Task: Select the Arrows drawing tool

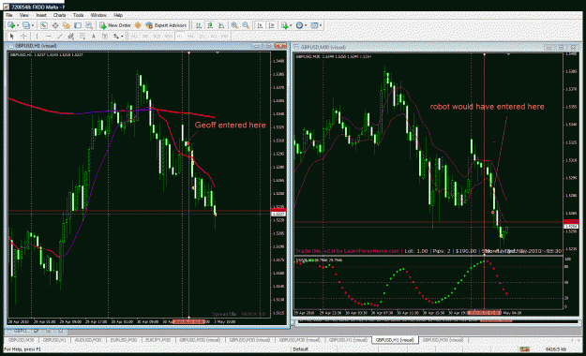Action: click(x=116, y=37)
